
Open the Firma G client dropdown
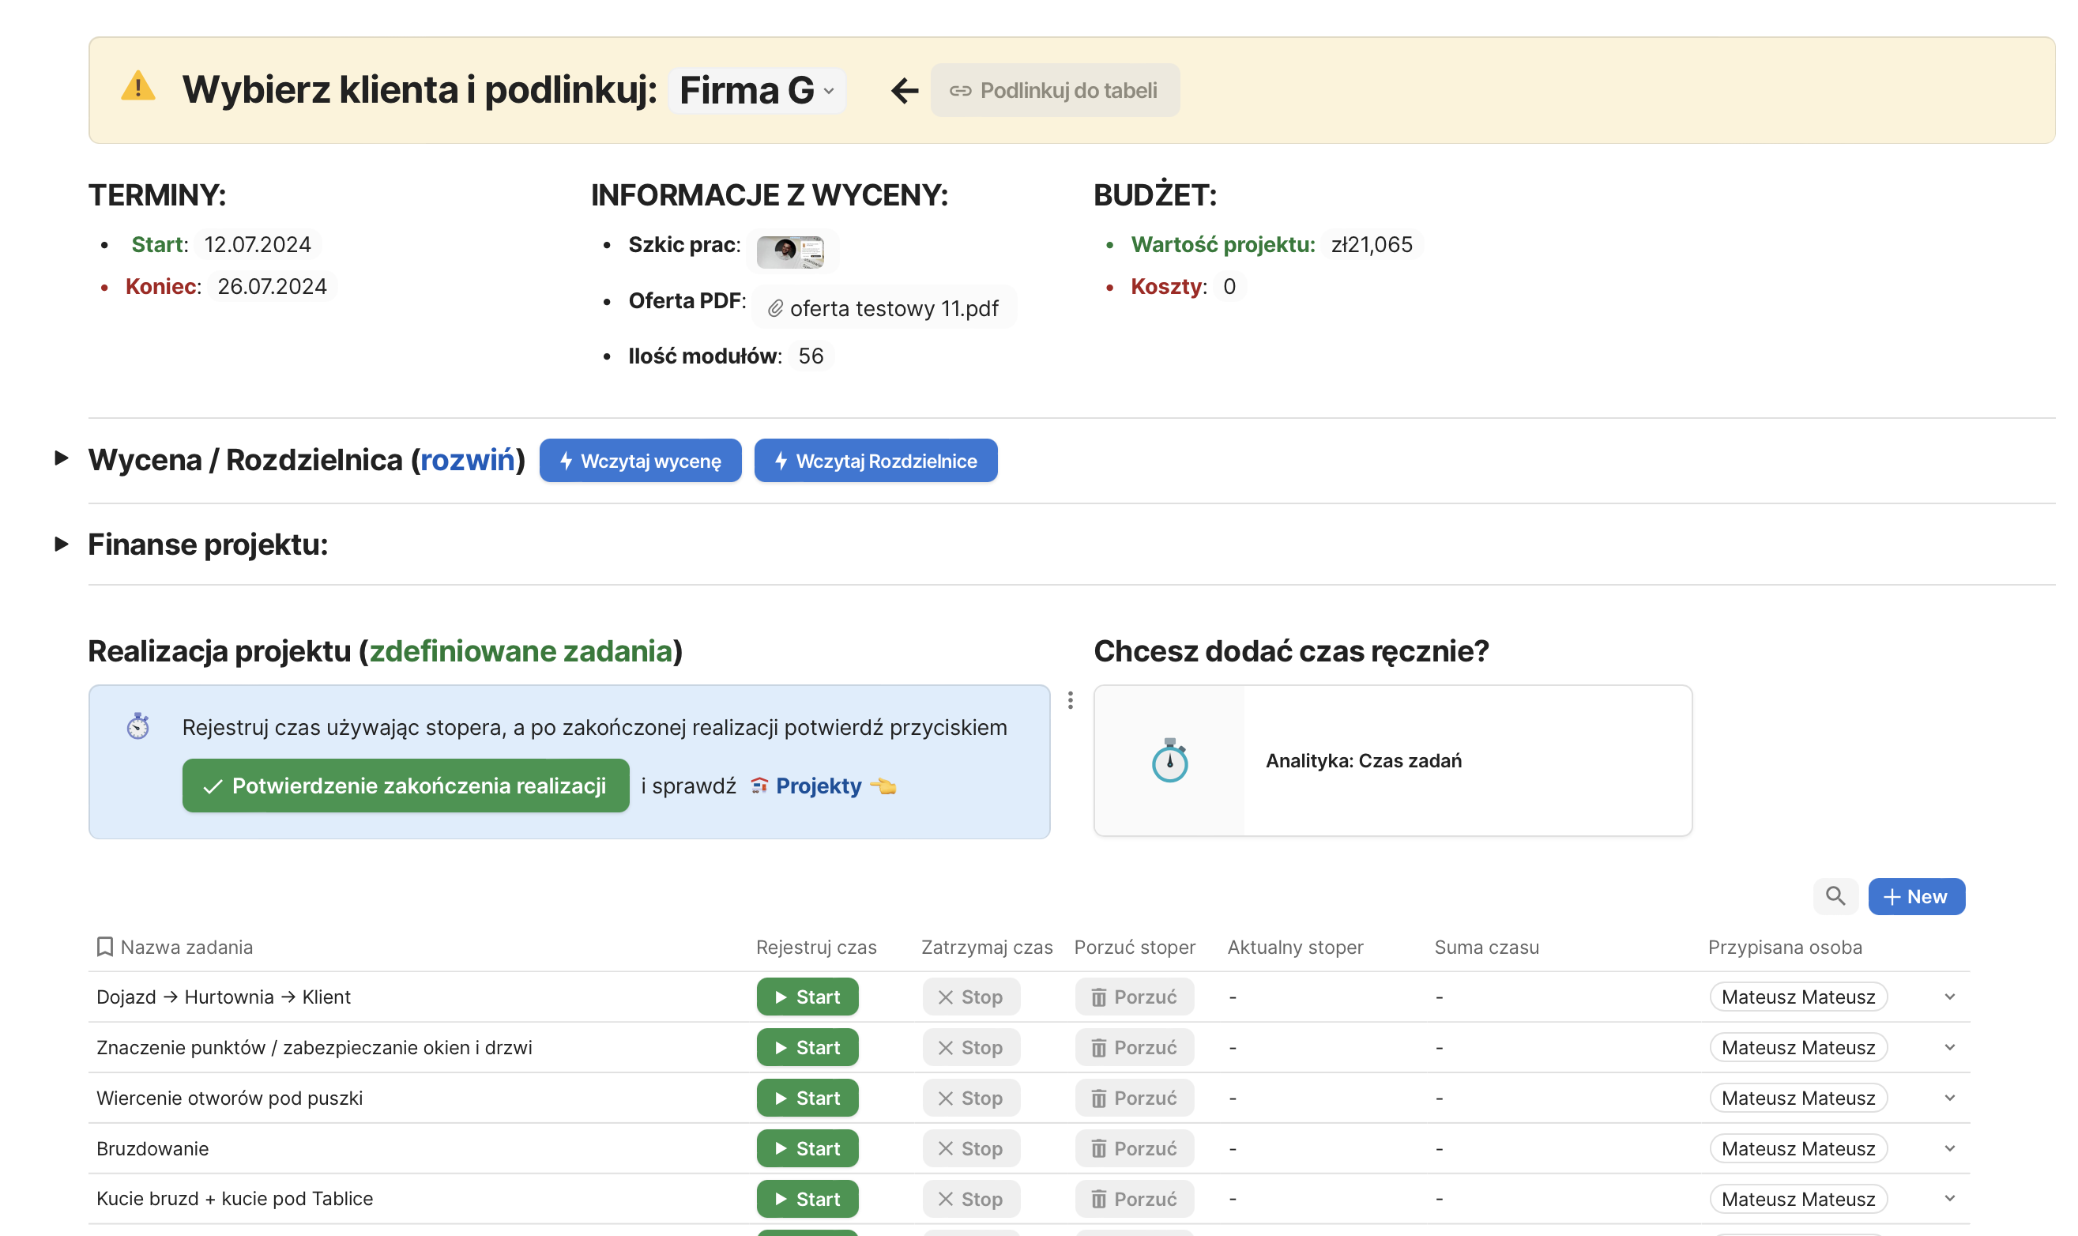[x=756, y=90]
